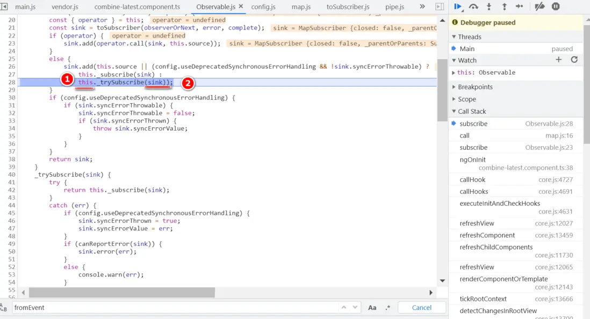Click the 'return sink;' code line
The height and width of the screenshot is (319, 590).
70,159
